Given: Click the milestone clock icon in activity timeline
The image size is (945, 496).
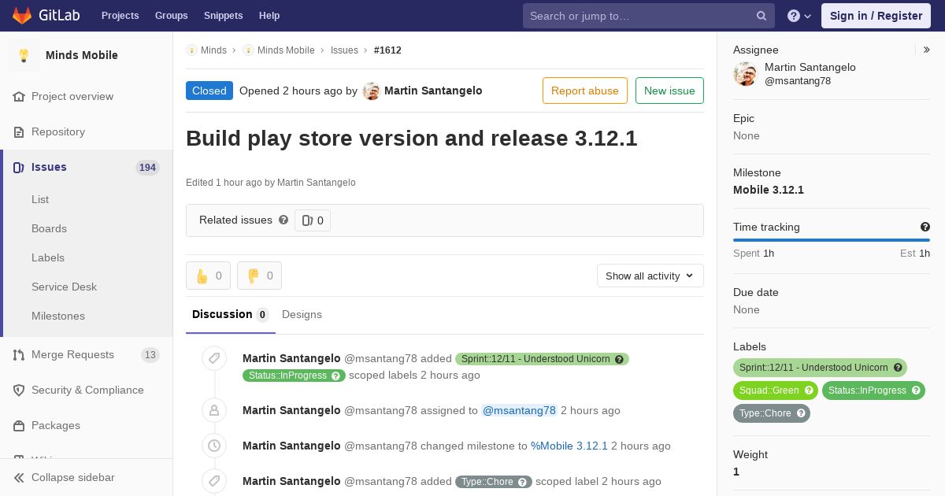Looking at the screenshot, I should 214,446.
